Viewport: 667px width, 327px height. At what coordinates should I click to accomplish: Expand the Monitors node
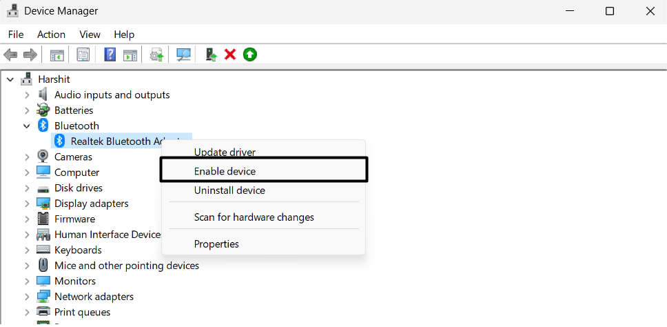27,281
